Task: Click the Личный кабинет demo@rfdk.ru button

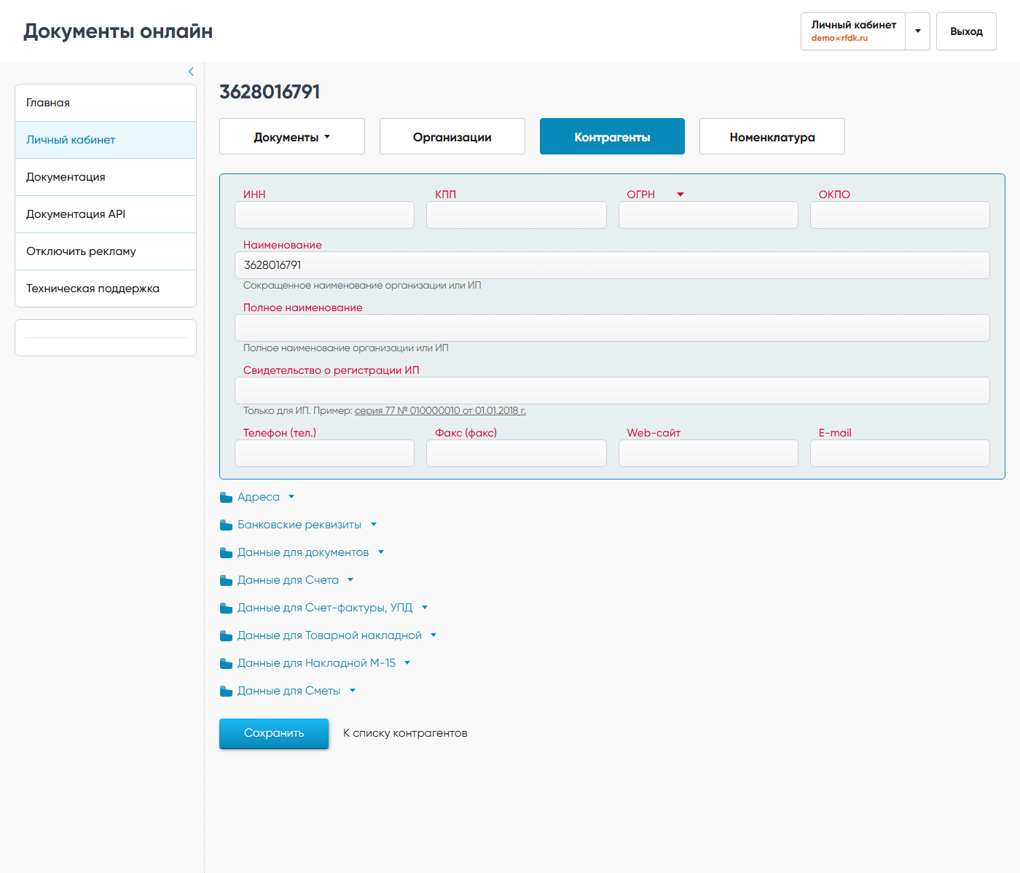Action: pos(853,31)
